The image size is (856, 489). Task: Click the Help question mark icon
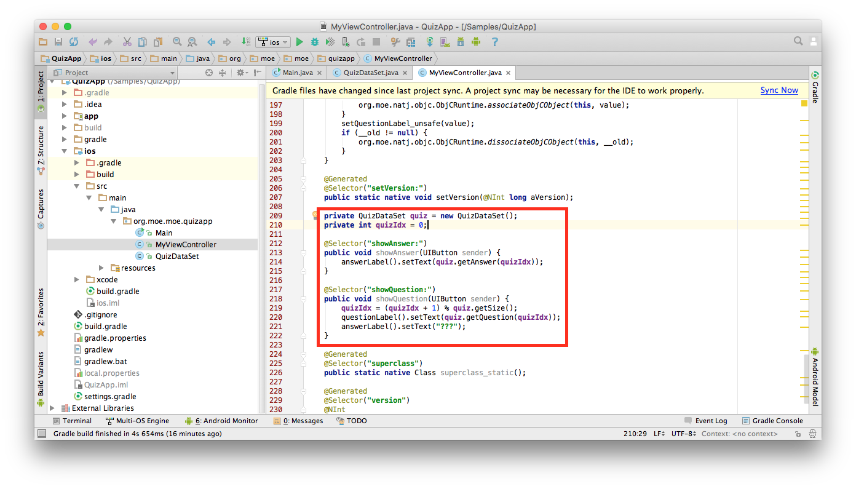click(x=494, y=42)
